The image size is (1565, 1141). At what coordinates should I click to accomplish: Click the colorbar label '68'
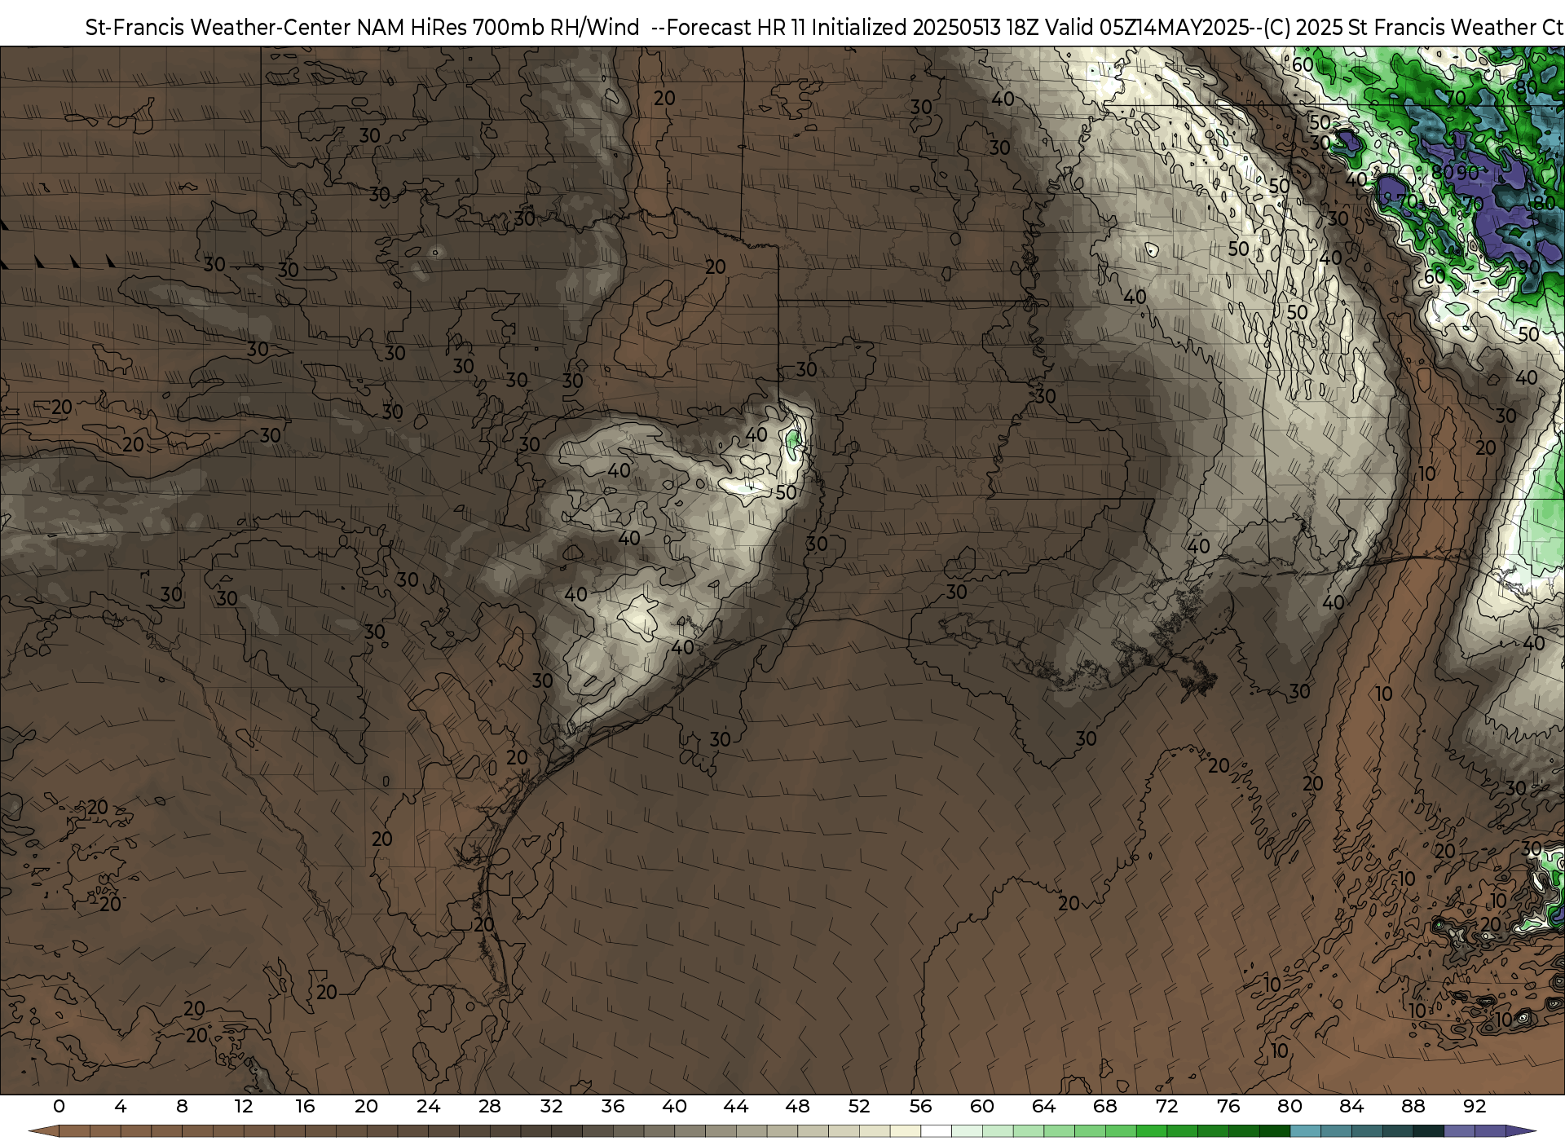click(1105, 1106)
